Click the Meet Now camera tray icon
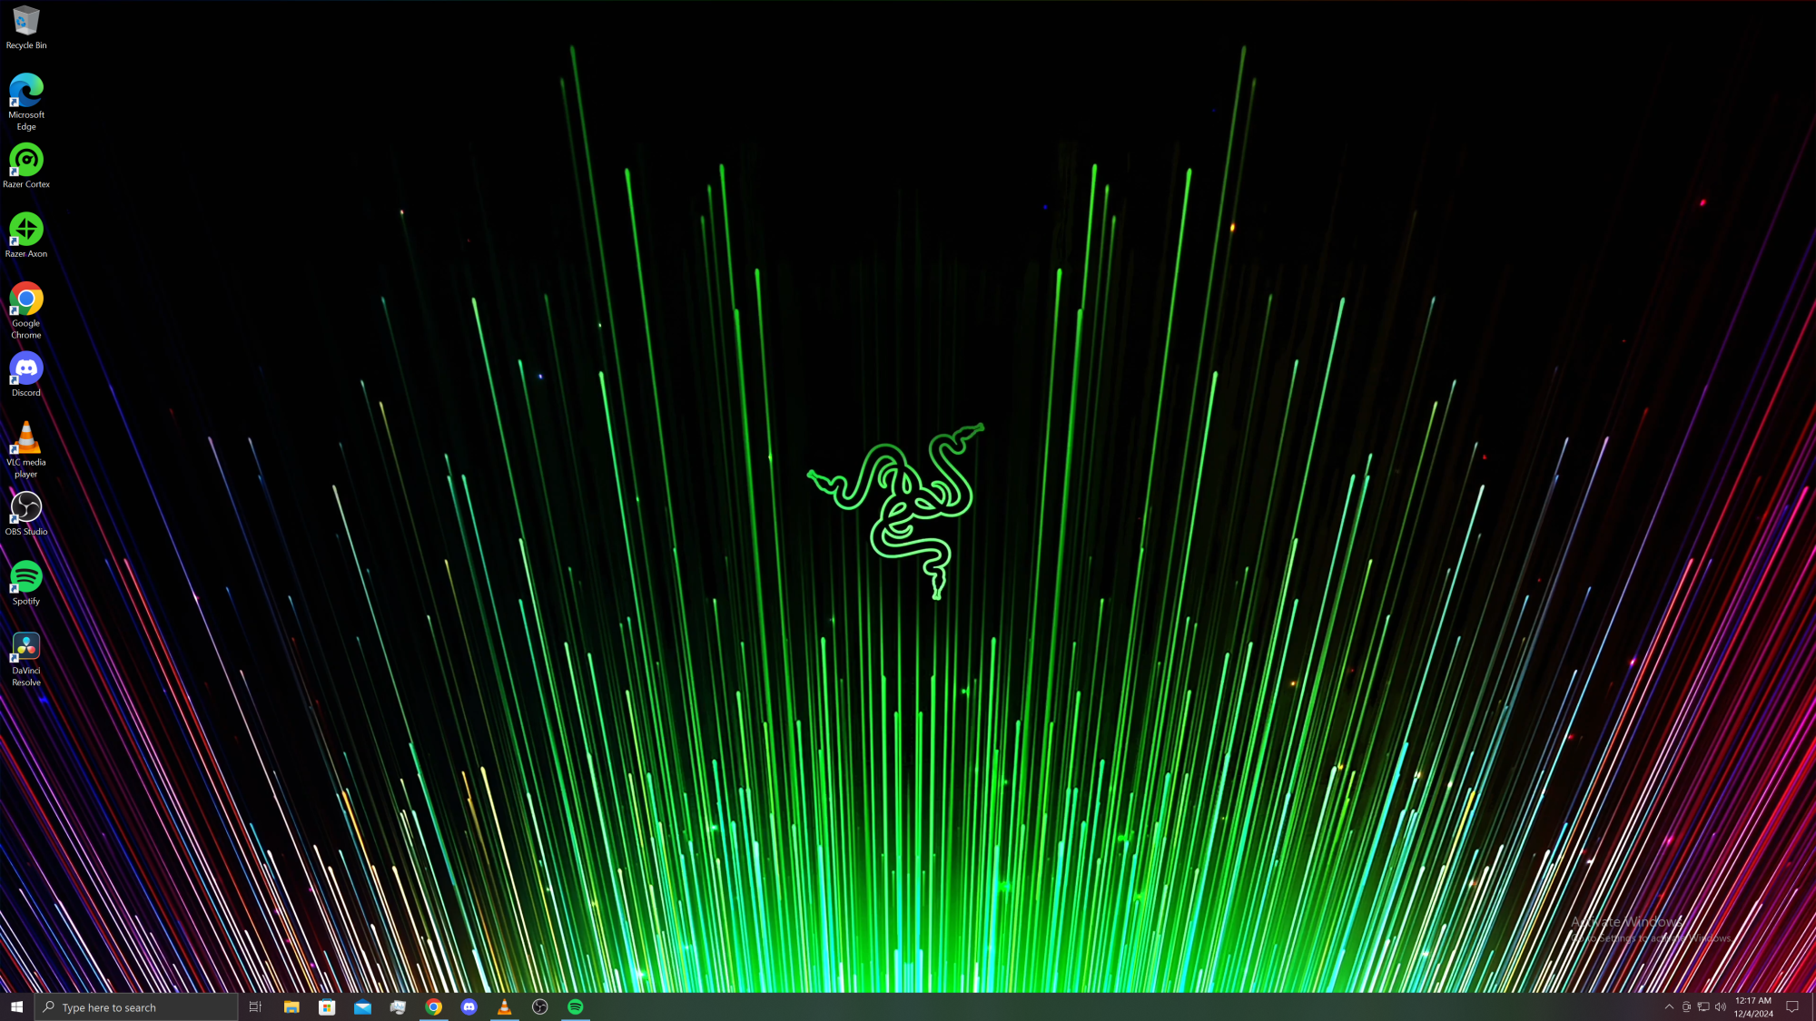Viewport: 1816px width, 1021px height. pyautogui.click(x=1686, y=1006)
